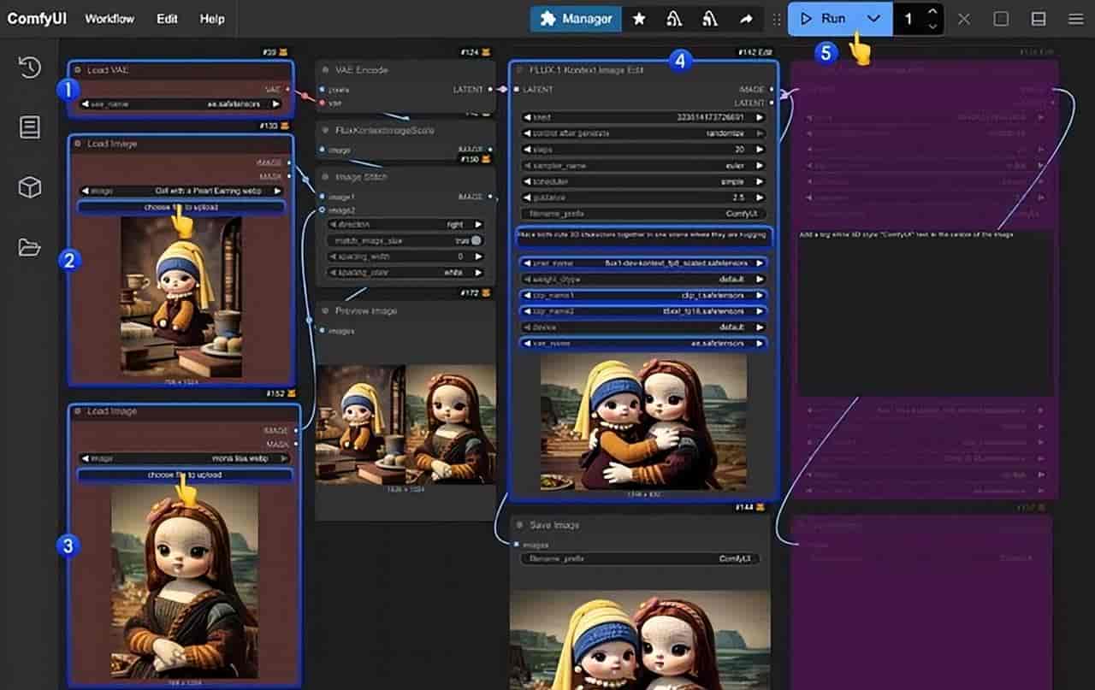Increase steps value with the right arrow

coord(760,149)
